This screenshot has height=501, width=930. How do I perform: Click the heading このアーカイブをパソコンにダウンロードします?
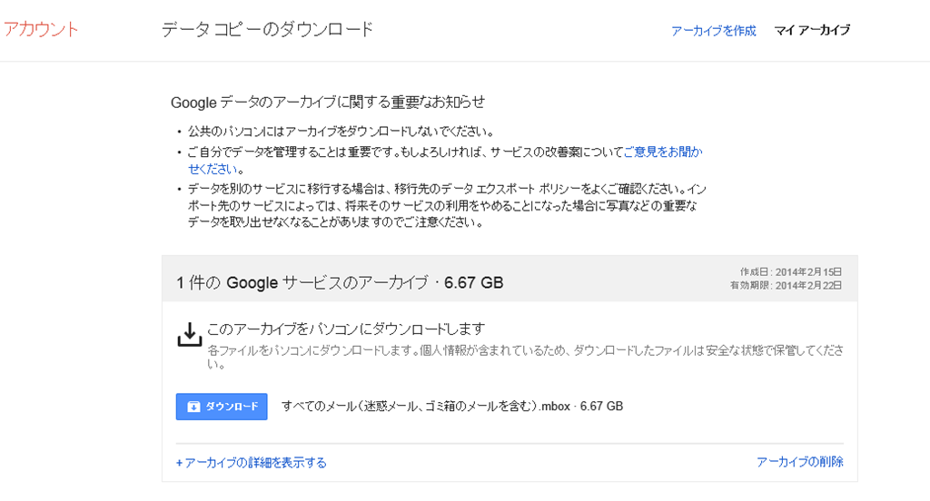[346, 329]
